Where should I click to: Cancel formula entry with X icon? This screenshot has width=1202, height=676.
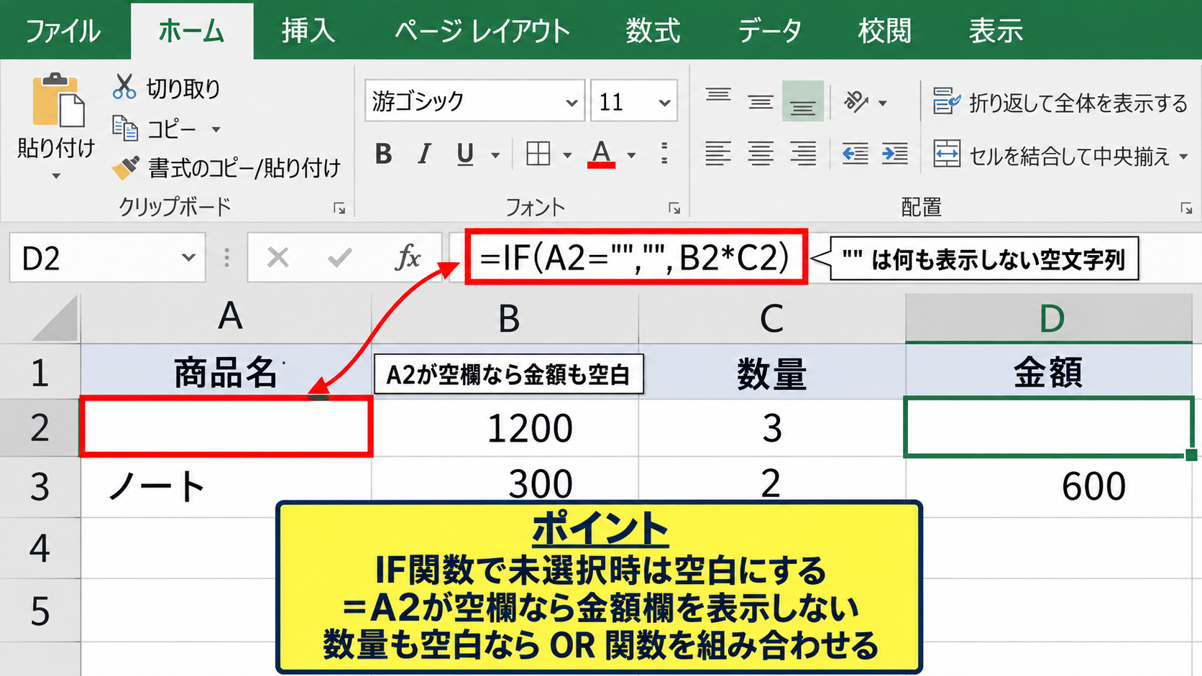tap(278, 257)
